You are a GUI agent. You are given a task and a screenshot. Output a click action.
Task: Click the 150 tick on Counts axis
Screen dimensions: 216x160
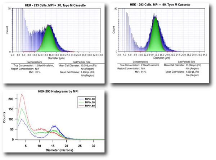(x=11, y=109)
